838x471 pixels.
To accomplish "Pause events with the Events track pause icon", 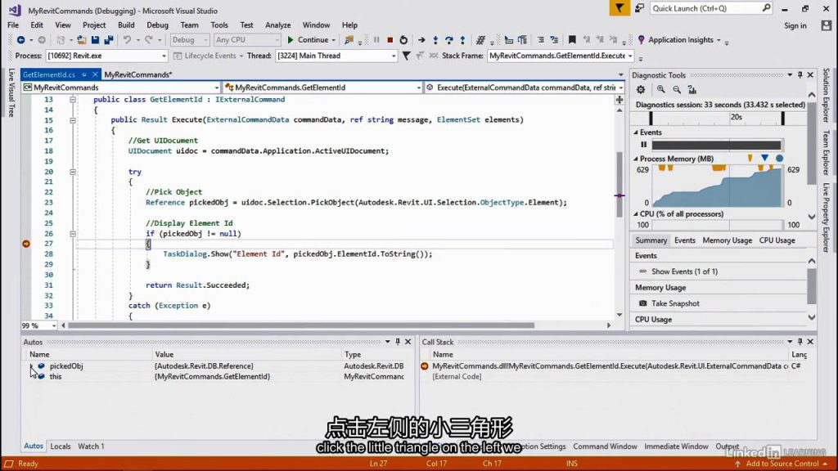I will pos(643,145).
